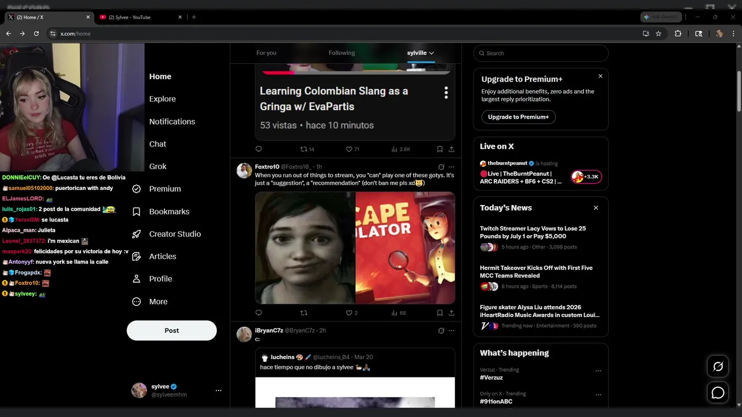Open the Premium sidebar icon
Image resolution: width=742 pixels, height=417 pixels.
[137, 189]
